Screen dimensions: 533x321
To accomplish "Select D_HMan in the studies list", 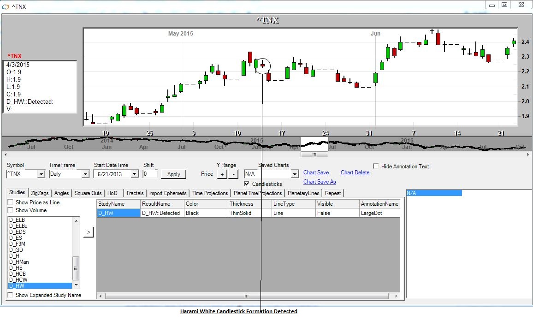I will 18,262.
